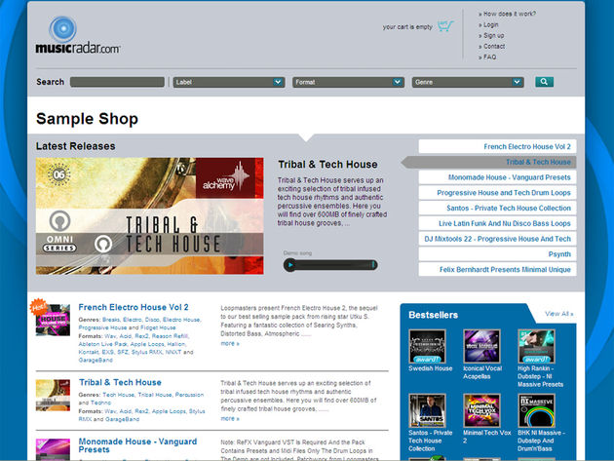Select French Electro House Vol 2 in releases list
614x461 pixels.
(497, 146)
